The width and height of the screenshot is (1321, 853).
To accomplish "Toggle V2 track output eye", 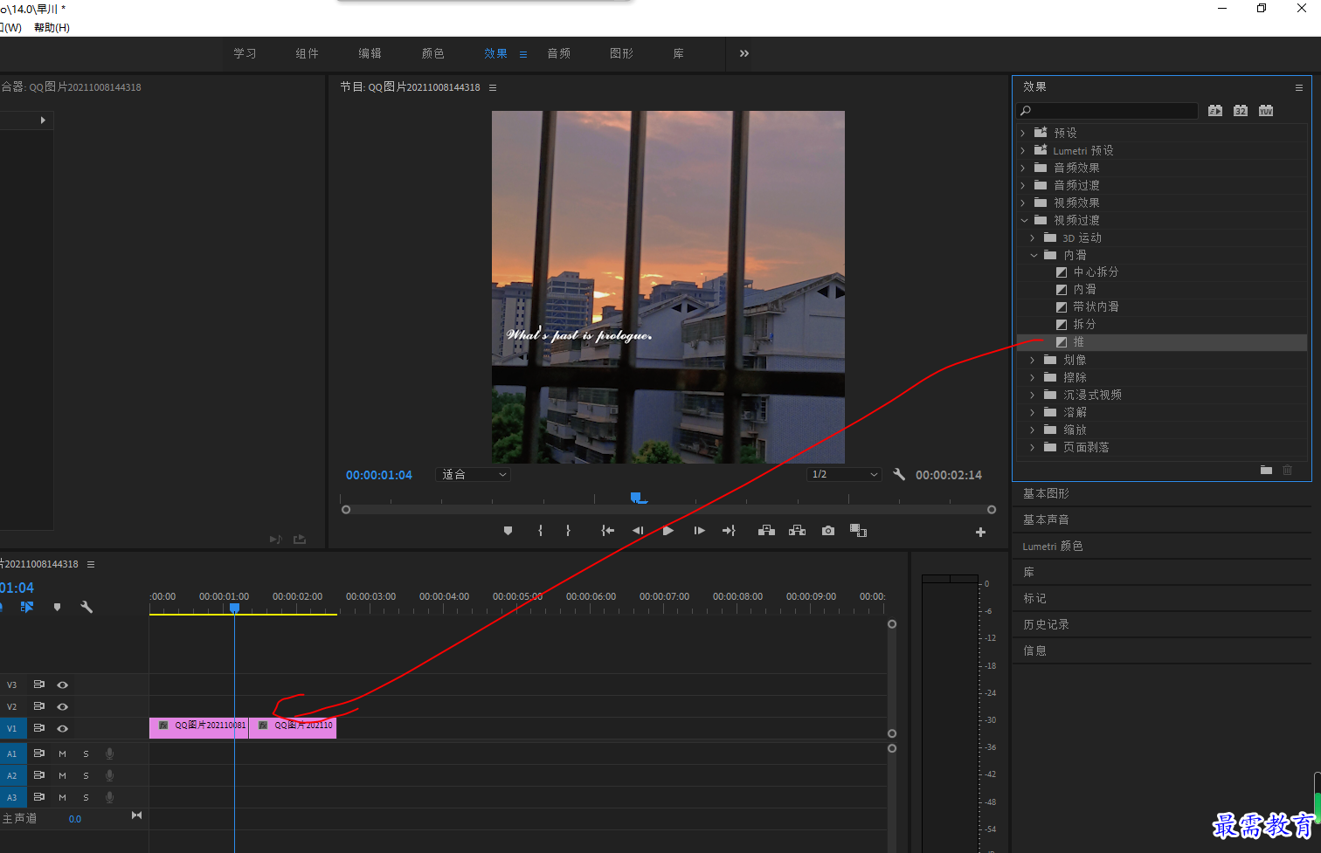I will pyautogui.click(x=62, y=706).
